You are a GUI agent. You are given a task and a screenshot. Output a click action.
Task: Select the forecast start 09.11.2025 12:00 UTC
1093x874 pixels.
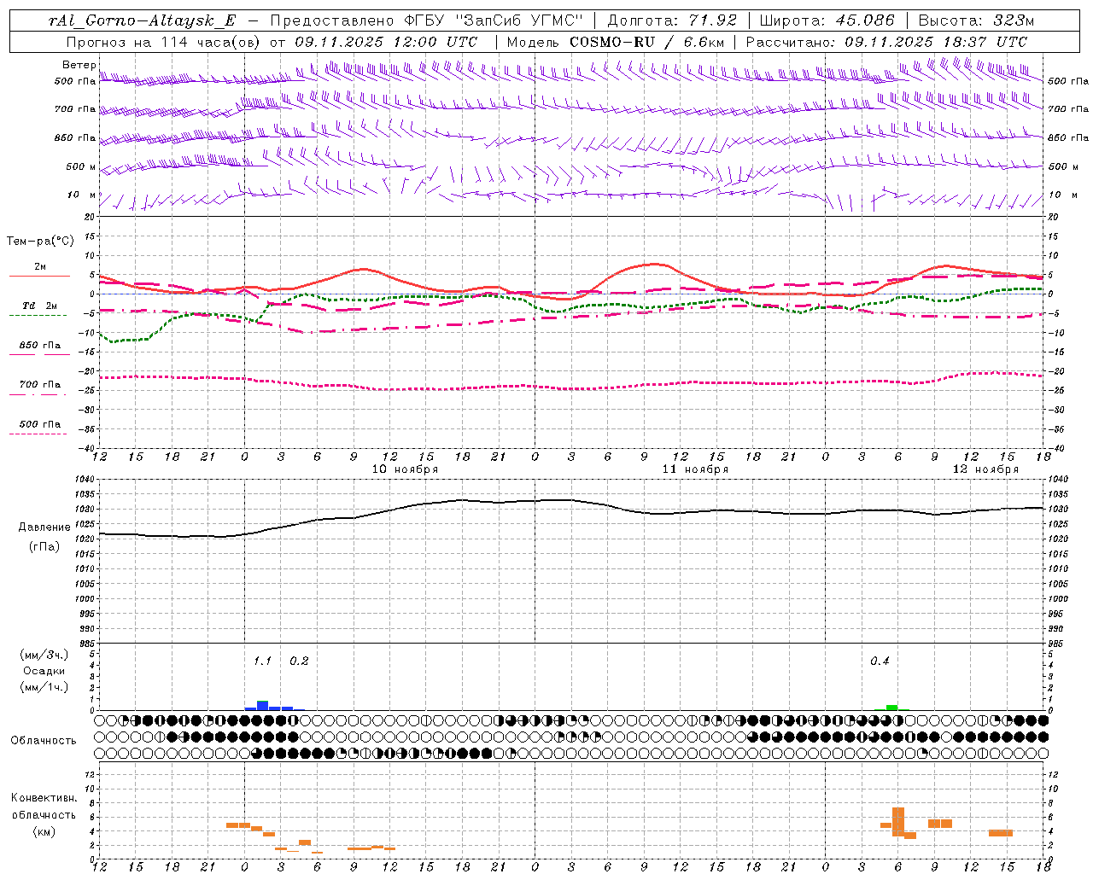click(x=386, y=42)
